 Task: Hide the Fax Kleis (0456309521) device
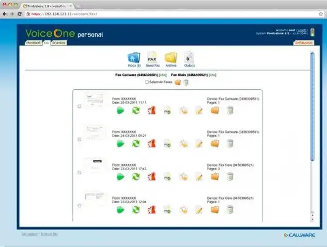tap(212, 75)
